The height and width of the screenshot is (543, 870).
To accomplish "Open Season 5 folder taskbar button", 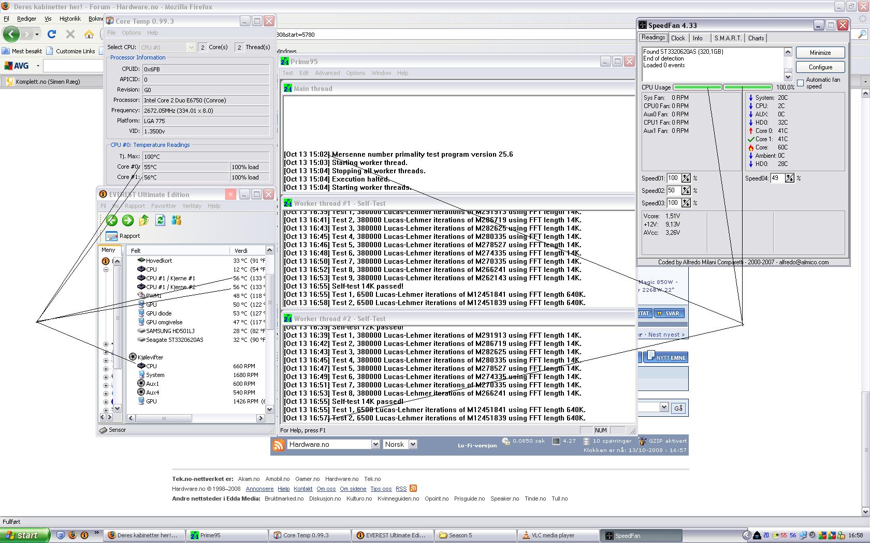I will click(x=475, y=535).
